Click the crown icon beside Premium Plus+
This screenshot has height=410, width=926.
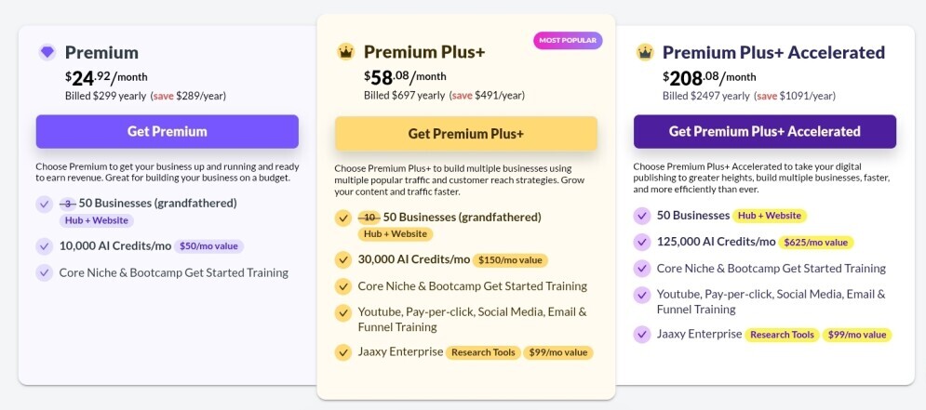pos(345,52)
